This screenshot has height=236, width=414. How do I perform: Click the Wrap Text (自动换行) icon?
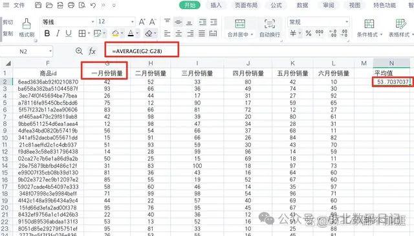point(270,24)
